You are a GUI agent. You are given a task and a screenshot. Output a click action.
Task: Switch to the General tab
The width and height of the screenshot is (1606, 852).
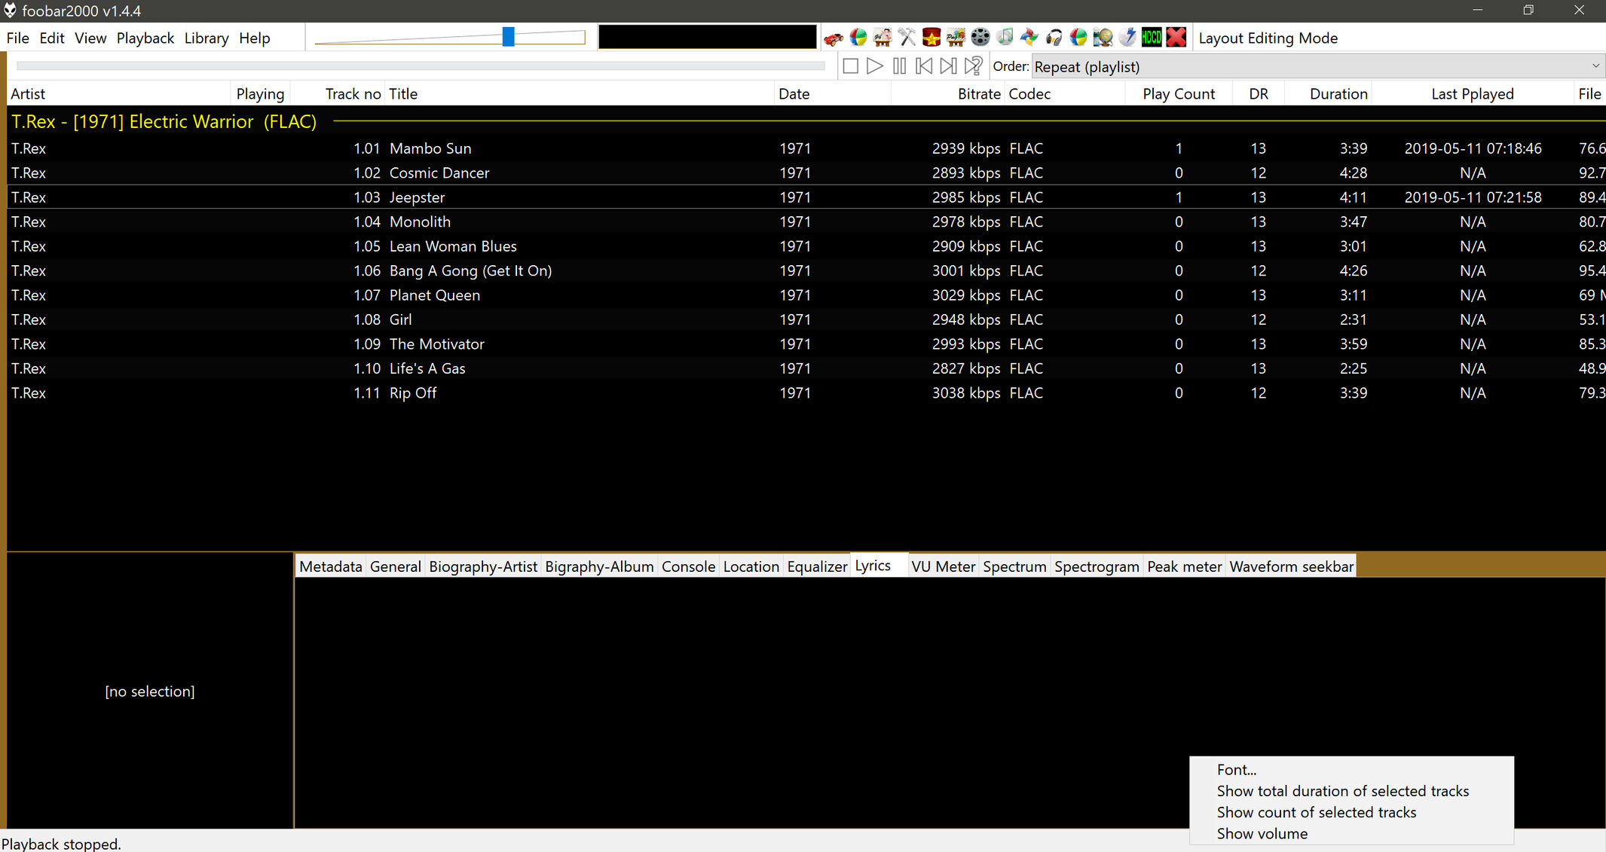[x=396, y=566]
